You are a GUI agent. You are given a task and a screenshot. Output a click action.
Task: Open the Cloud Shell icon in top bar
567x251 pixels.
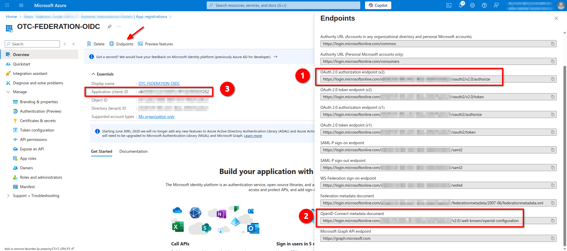pyautogui.click(x=449, y=5)
